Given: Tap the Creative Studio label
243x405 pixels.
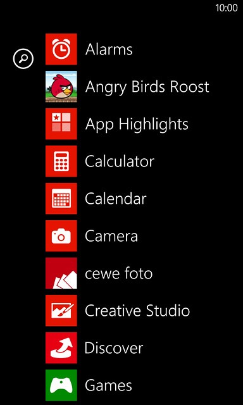Looking at the screenshot, I should click(x=137, y=311).
